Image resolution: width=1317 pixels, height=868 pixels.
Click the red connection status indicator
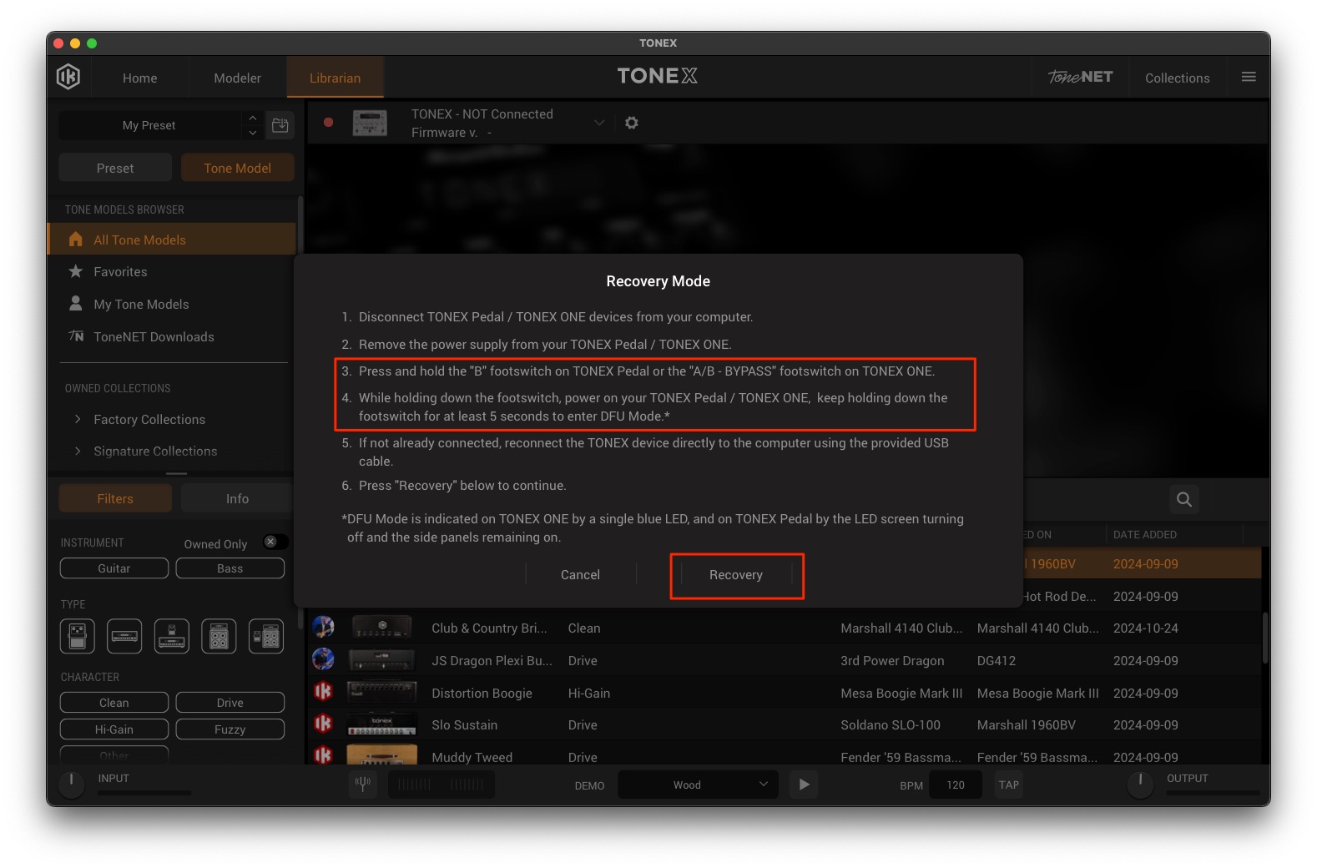[329, 123]
